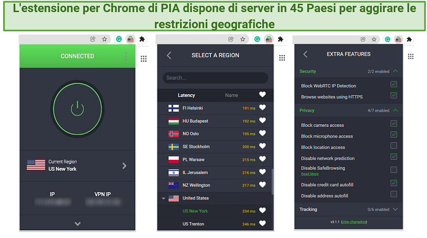This screenshot has width=427, height=238.
Task: Select FI Helsinki region
Action: click(215, 108)
